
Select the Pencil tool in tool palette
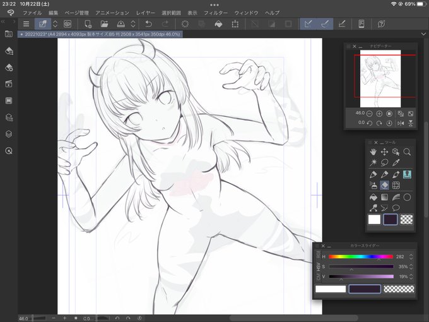tap(384, 174)
